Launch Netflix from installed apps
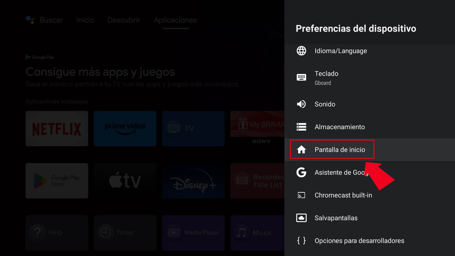The height and width of the screenshot is (256, 455). pos(57,129)
